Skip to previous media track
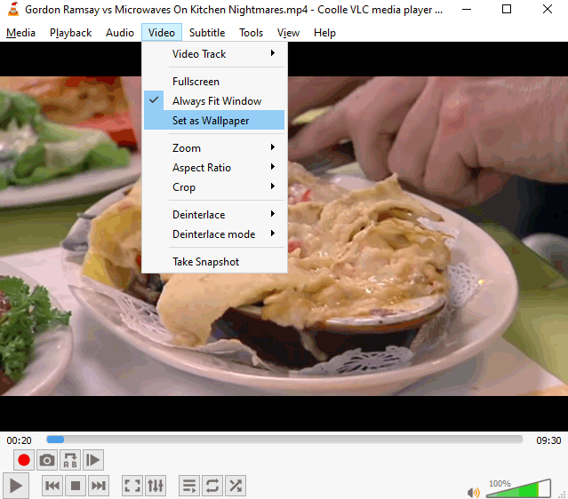This screenshot has height=499, width=568. (x=52, y=486)
